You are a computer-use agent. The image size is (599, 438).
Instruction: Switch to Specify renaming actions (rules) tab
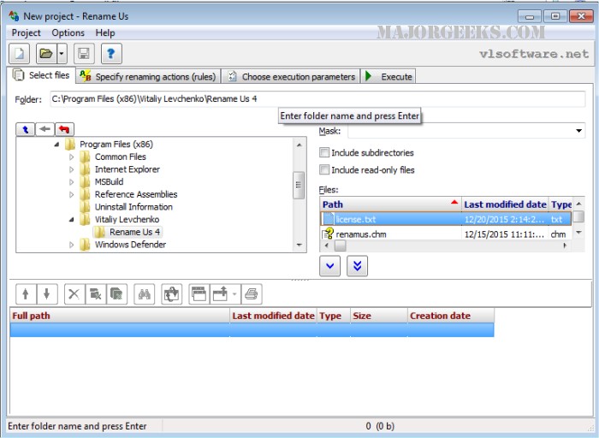pyautogui.click(x=147, y=76)
